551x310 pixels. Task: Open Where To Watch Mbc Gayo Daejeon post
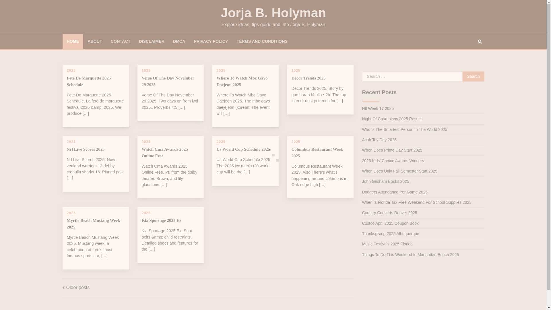point(242,81)
